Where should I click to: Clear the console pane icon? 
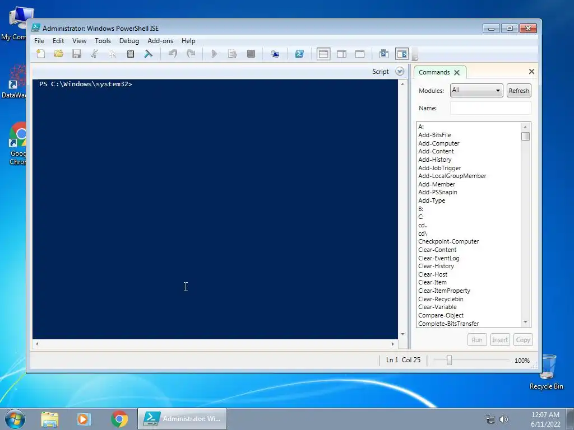[x=148, y=54]
